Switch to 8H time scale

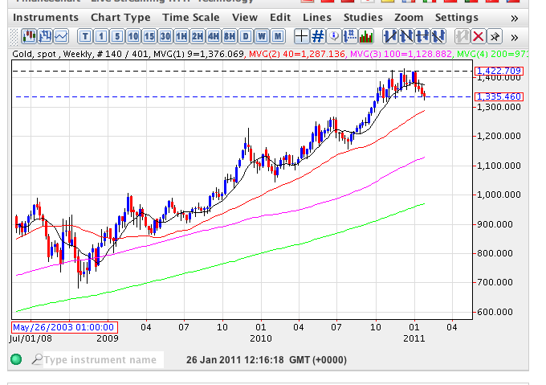(230, 36)
